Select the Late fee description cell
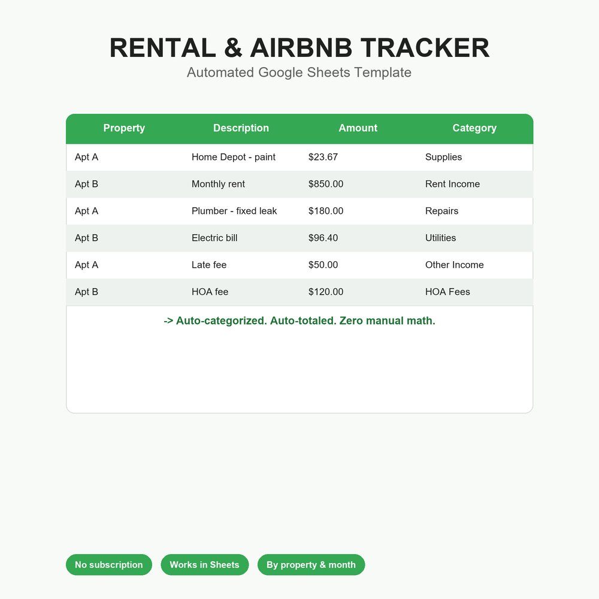Screen dimensions: 599x599 click(x=209, y=265)
